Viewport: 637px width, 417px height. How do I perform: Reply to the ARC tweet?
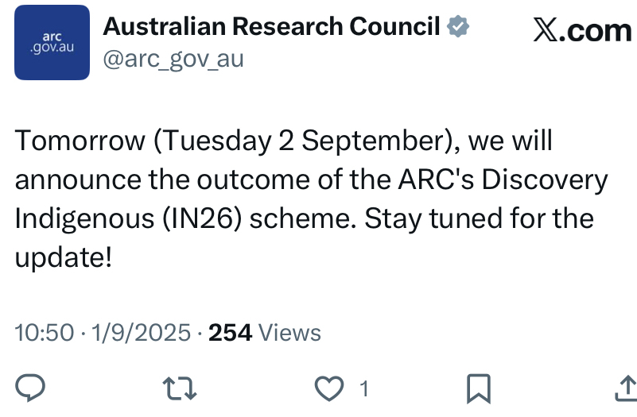point(29,388)
